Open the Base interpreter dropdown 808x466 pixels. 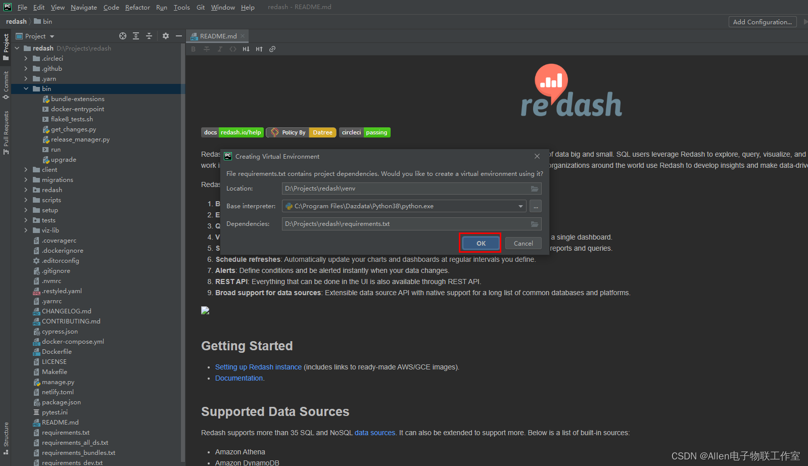520,206
